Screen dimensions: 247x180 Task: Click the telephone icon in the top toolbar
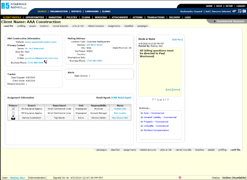tap(244, 12)
